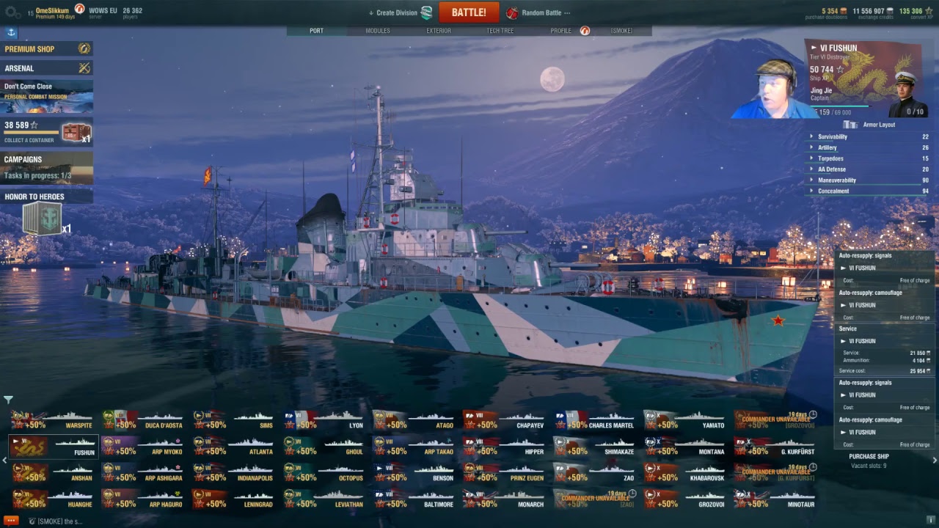Expand the Artillery stats

869,147
